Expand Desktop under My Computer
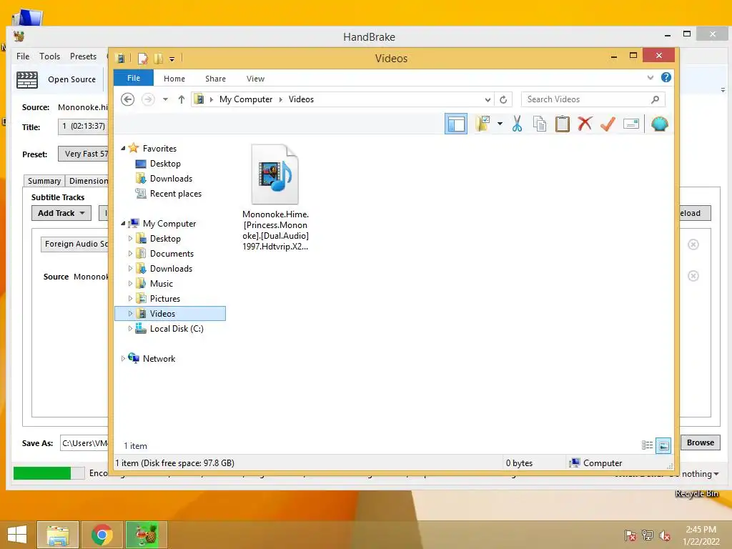Screen dimensions: 732x549 click(130, 239)
